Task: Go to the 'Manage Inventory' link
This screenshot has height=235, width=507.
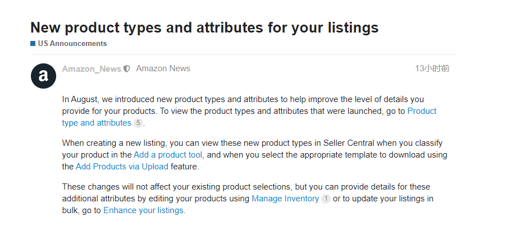Action: coord(285,199)
